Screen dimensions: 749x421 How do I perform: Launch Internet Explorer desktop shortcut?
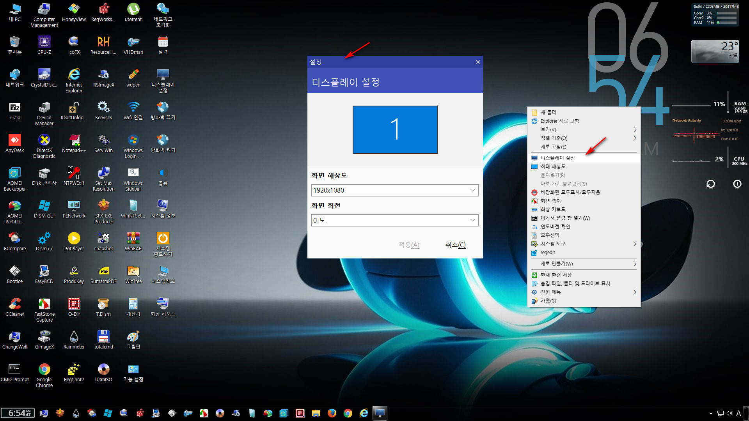coord(74,81)
